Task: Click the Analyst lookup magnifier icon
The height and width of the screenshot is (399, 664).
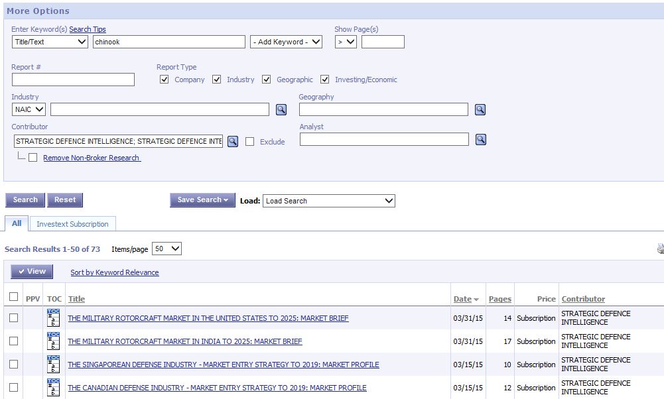Action: (x=481, y=139)
